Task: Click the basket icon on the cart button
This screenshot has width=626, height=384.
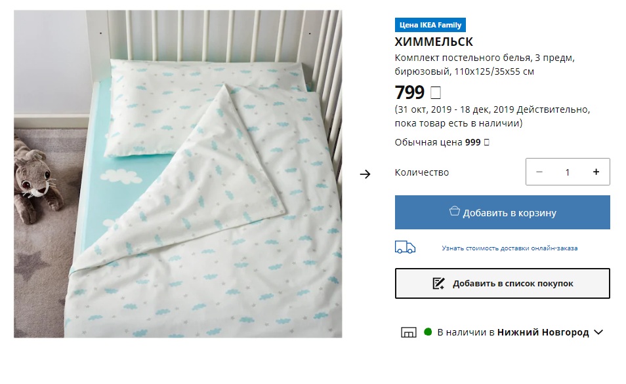Action: pyautogui.click(x=454, y=212)
